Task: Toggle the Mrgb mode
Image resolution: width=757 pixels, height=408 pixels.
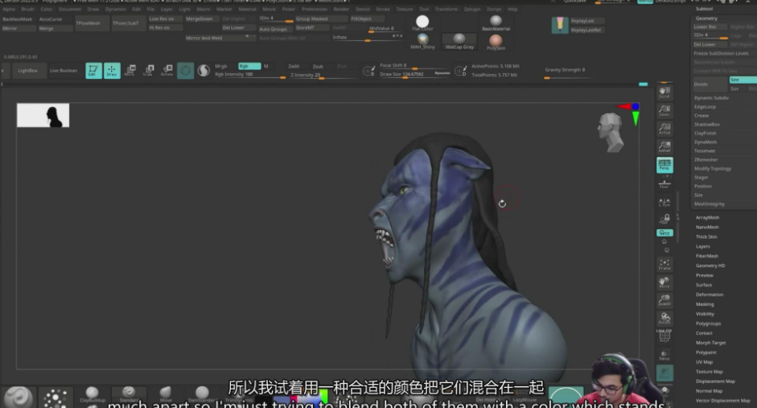Action: point(221,66)
